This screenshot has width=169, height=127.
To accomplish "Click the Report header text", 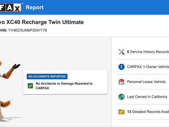I will (35, 7).
